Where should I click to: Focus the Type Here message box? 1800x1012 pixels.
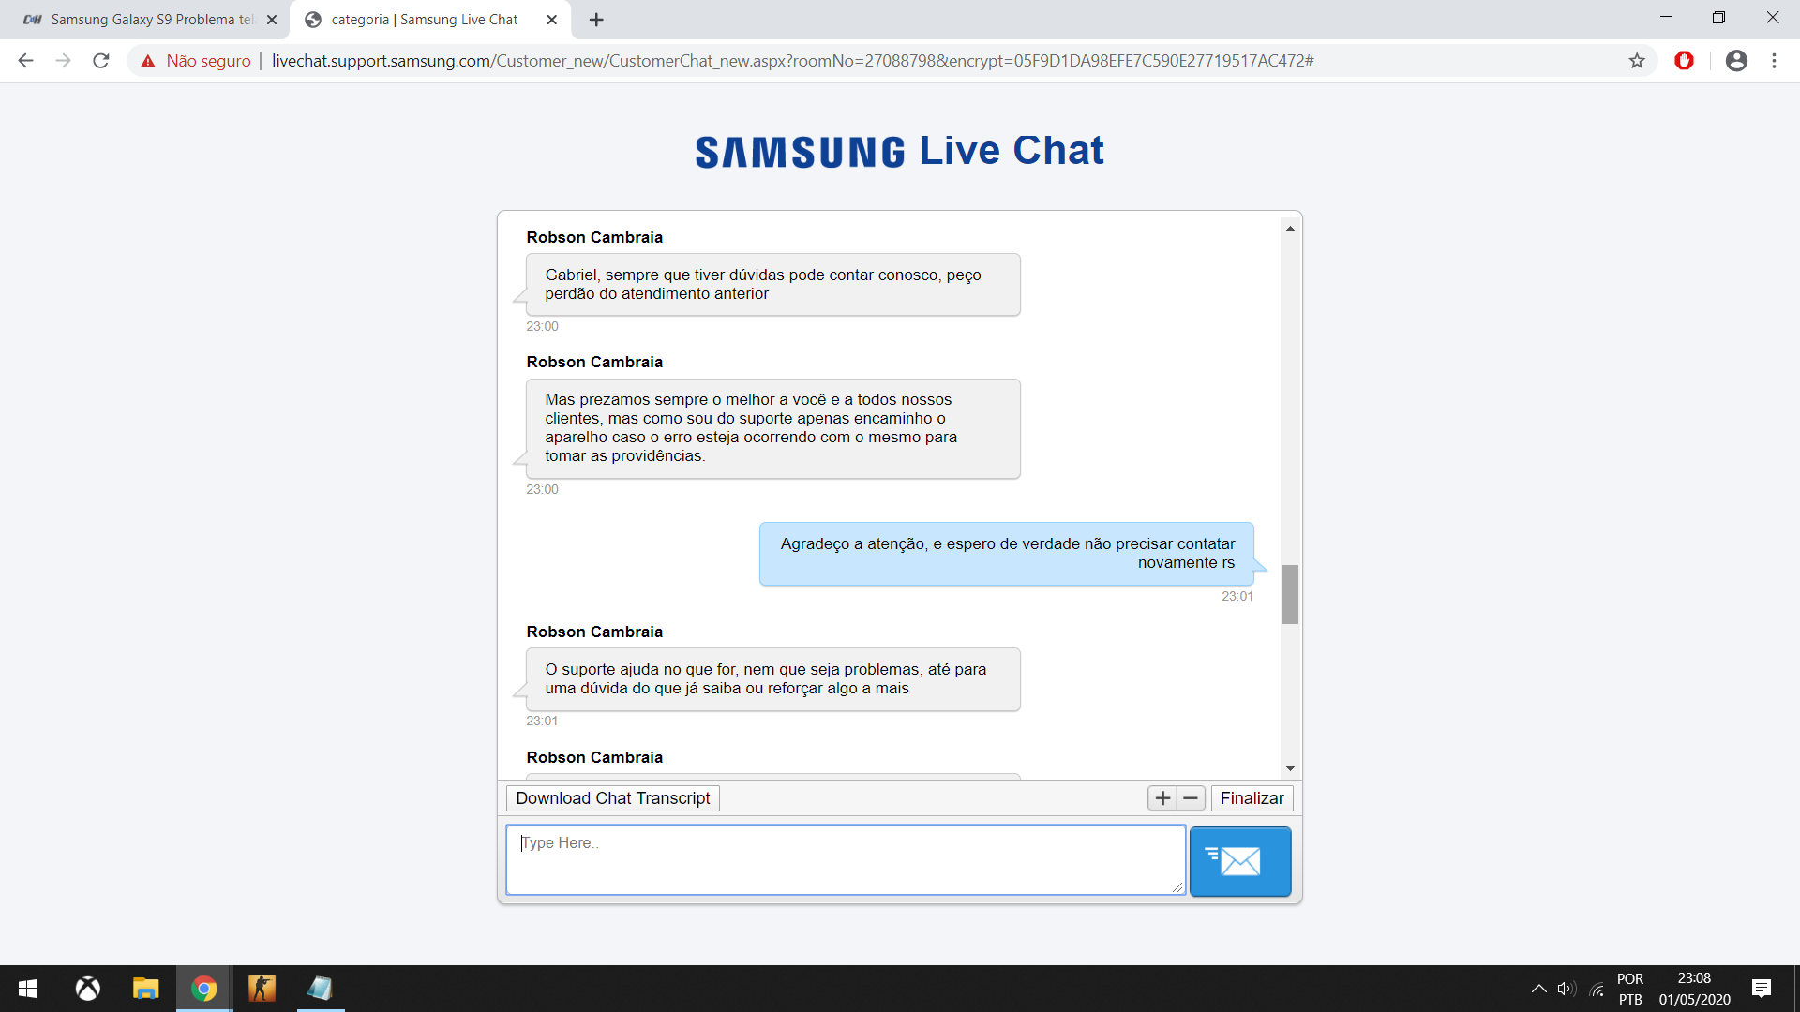tap(846, 860)
